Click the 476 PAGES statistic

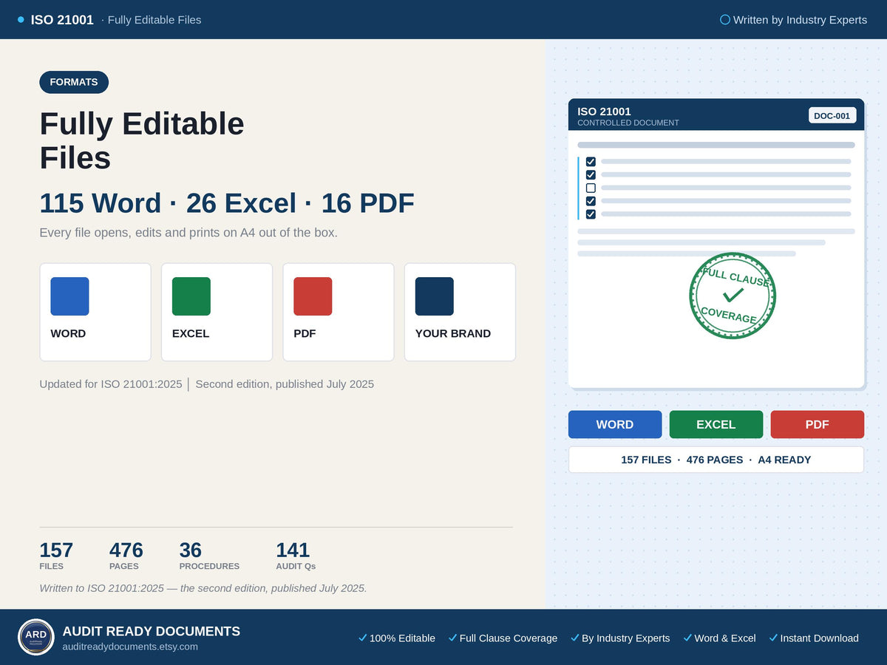[126, 556]
